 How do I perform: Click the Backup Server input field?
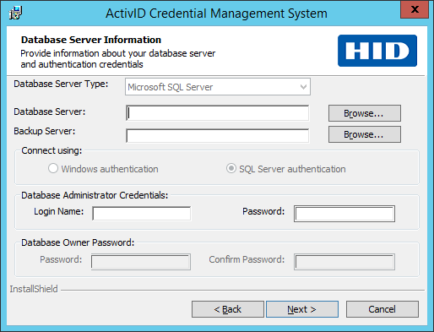tap(218, 135)
